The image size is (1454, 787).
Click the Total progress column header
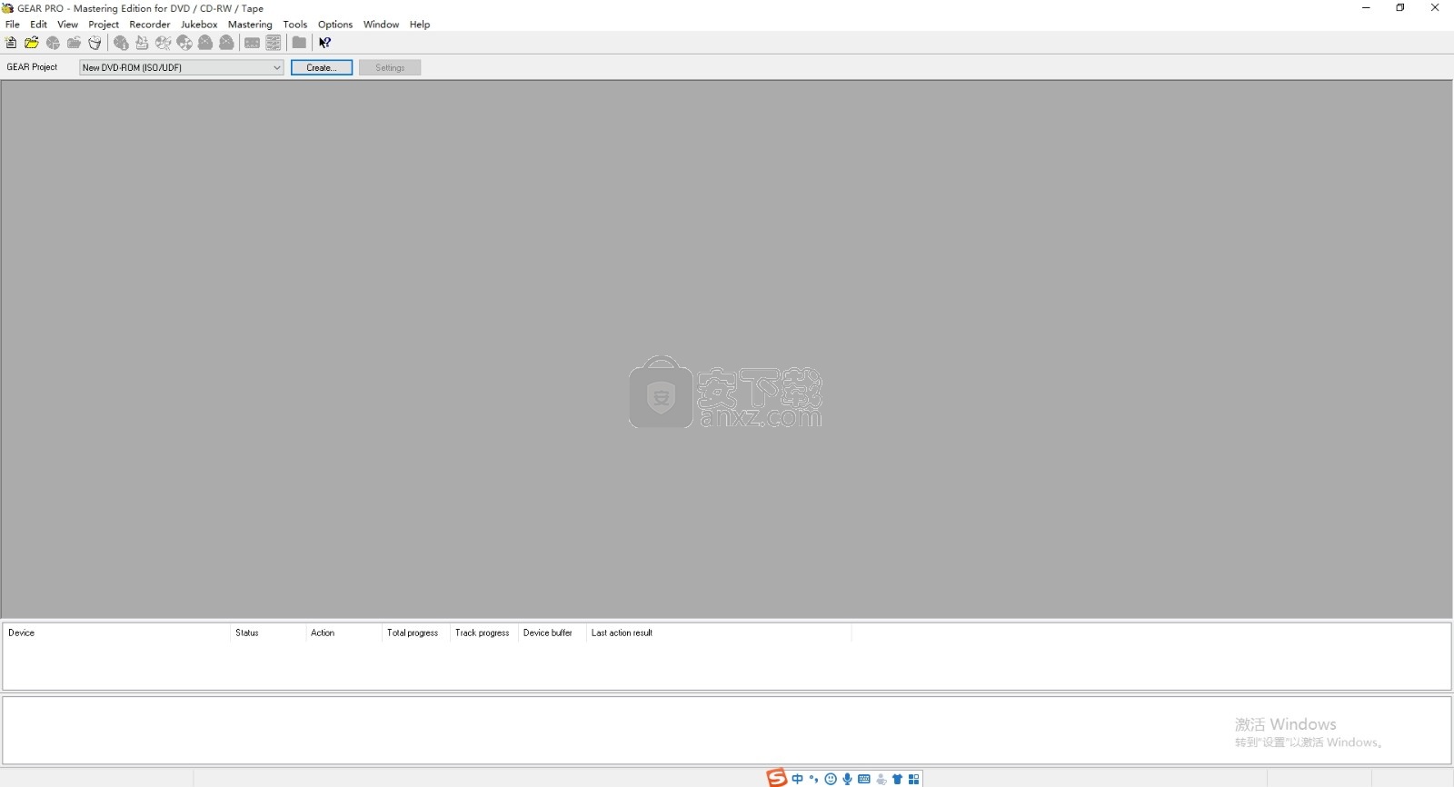(416, 633)
